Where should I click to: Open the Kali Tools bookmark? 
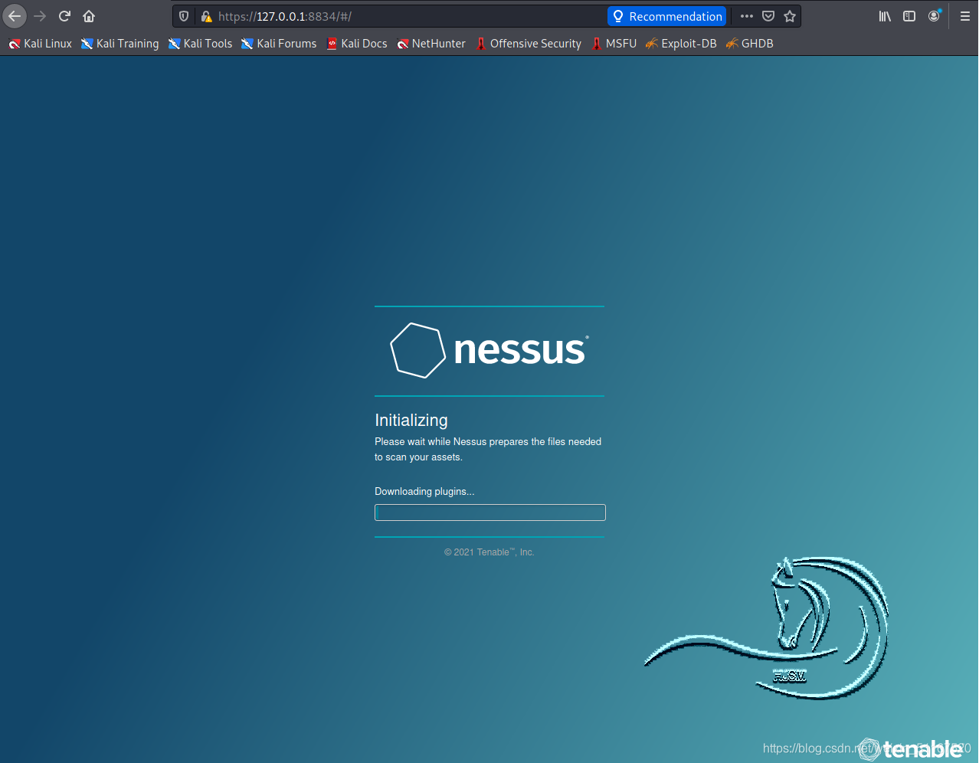200,44
